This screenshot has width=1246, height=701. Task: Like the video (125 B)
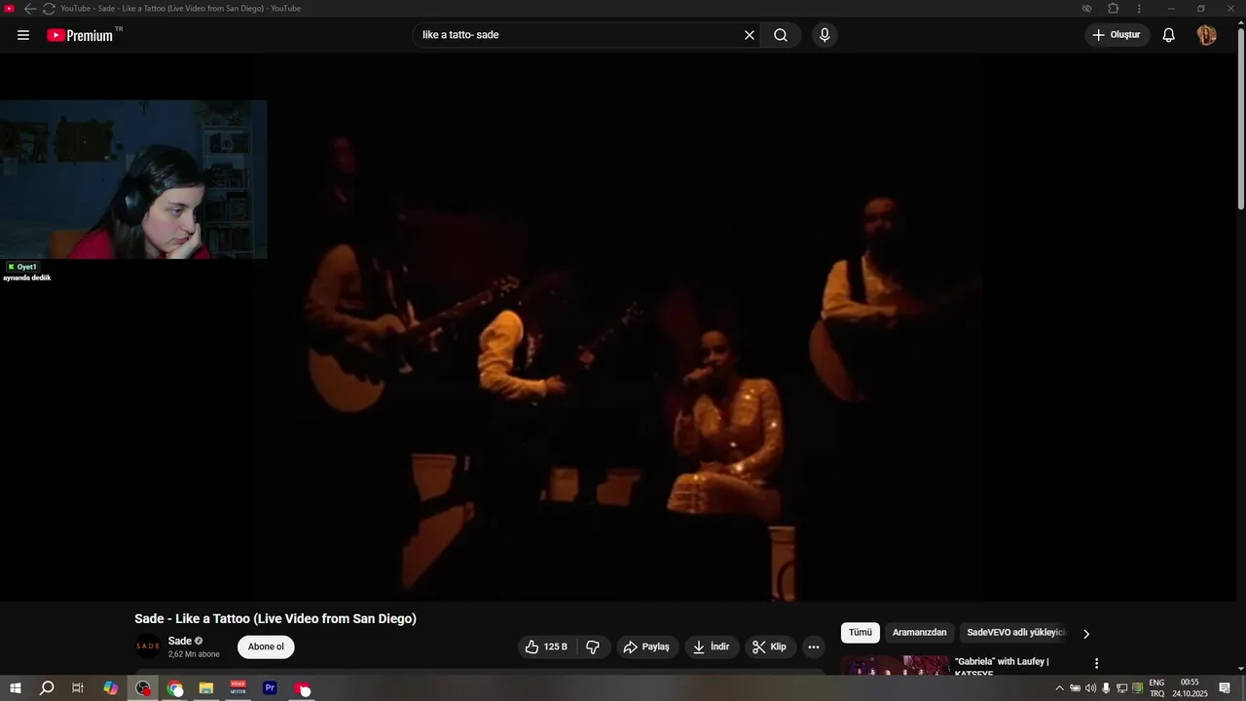547,646
